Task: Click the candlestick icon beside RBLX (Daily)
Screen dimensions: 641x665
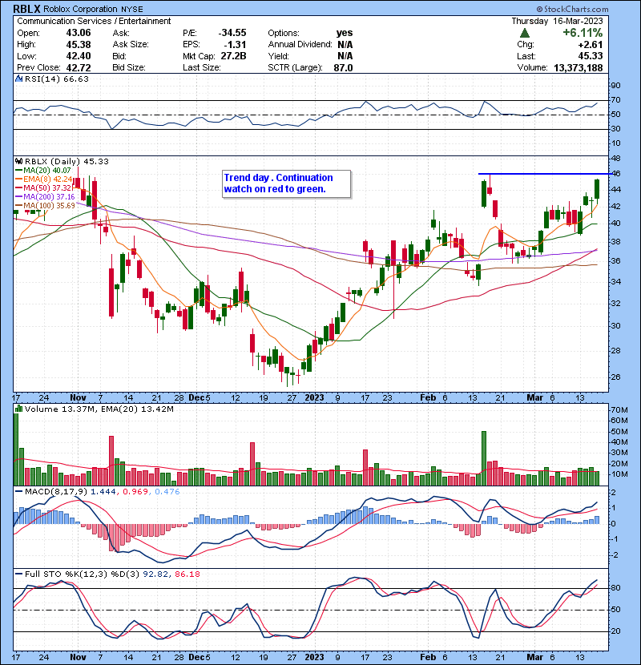Action: (x=18, y=161)
